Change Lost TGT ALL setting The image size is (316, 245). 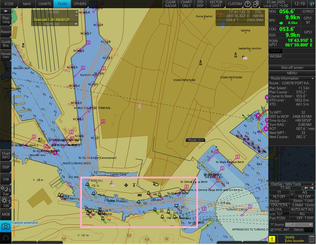click(302, 214)
